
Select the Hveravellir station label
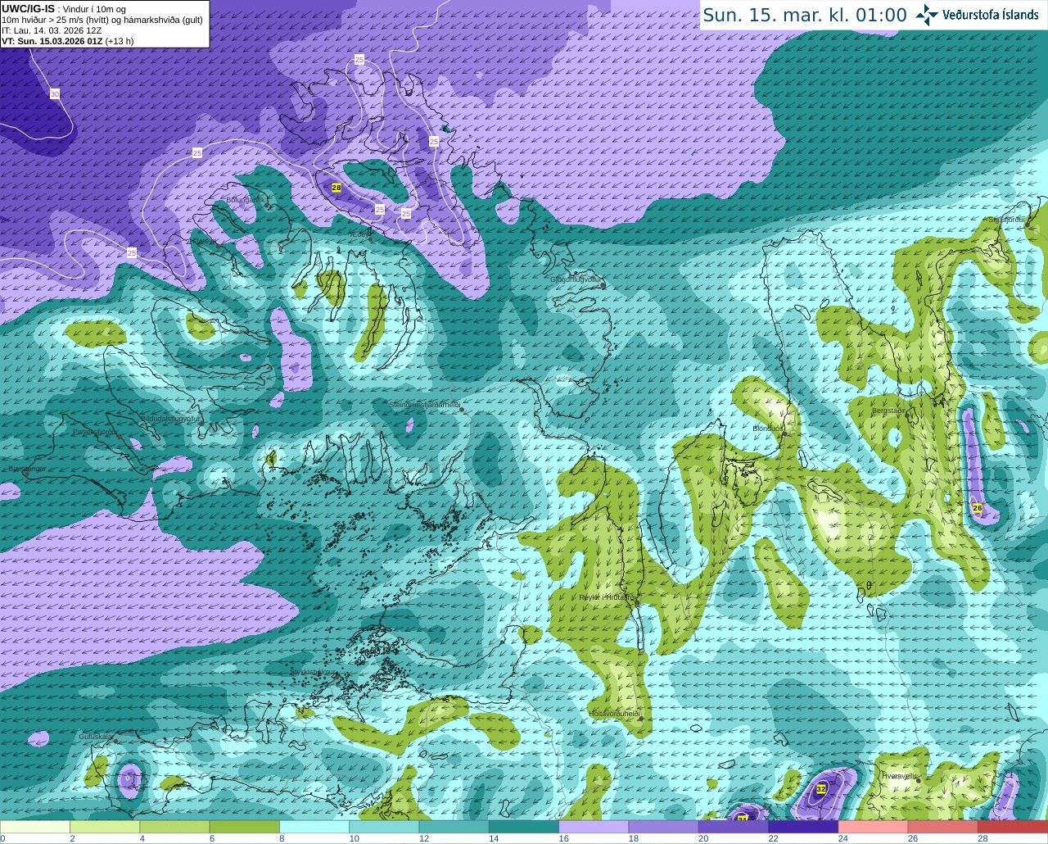[x=899, y=775]
